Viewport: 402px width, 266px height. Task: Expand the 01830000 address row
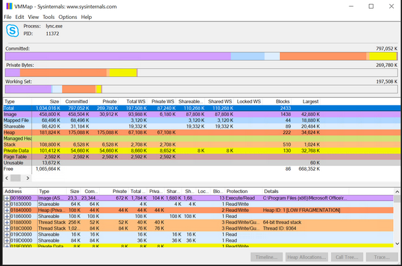[x=7, y=204]
